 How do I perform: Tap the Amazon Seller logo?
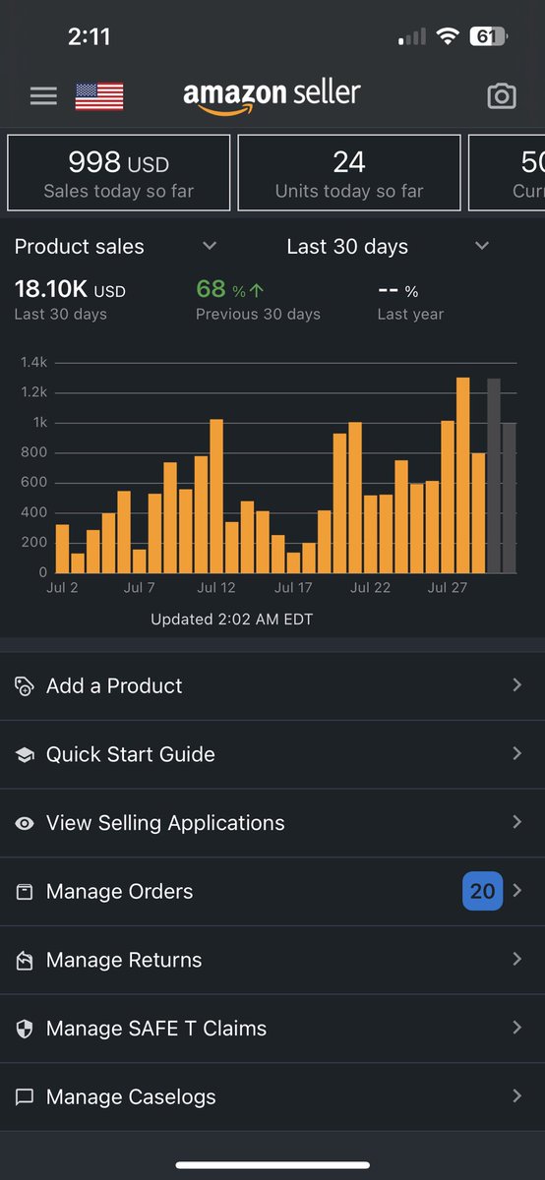tap(272, 96)
